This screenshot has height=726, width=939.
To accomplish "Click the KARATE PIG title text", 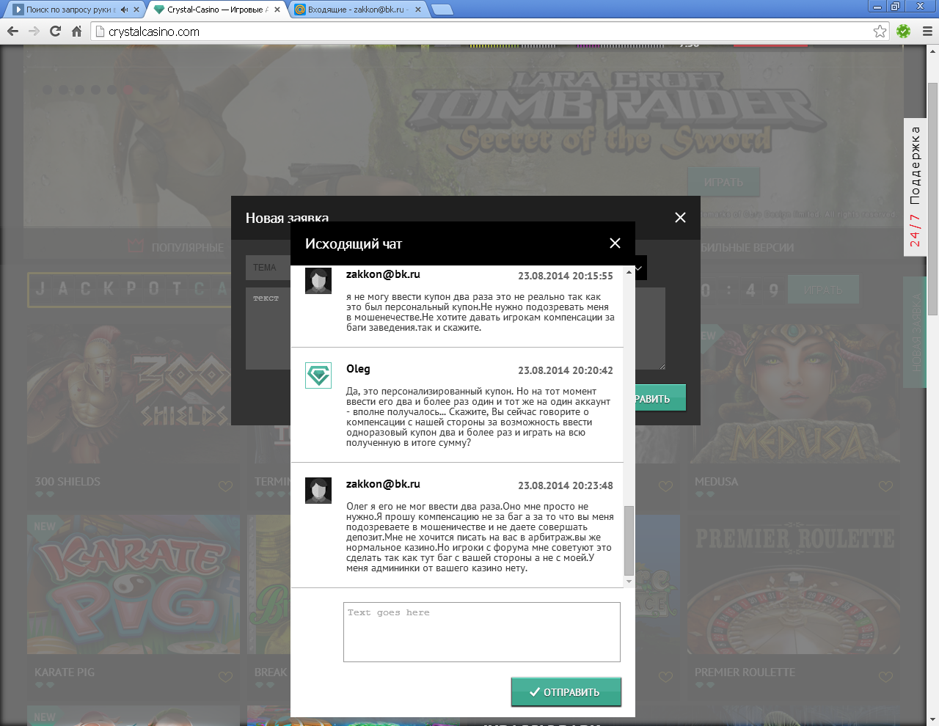I will tap(65, 672).
